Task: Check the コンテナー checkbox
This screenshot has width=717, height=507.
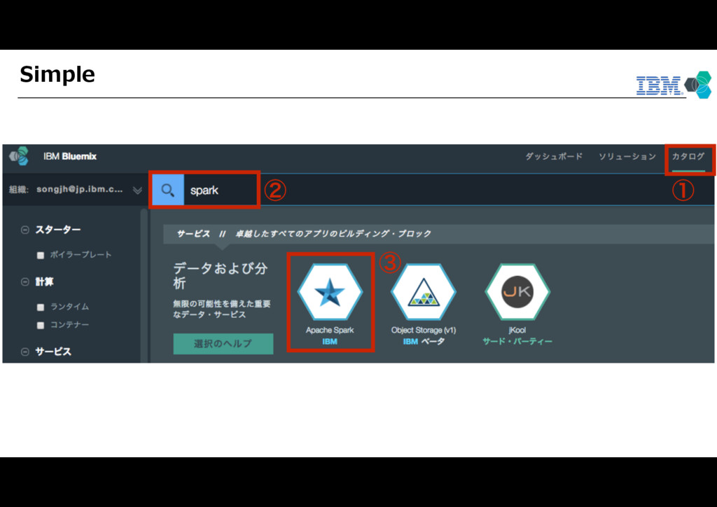Action: (40, 325)
